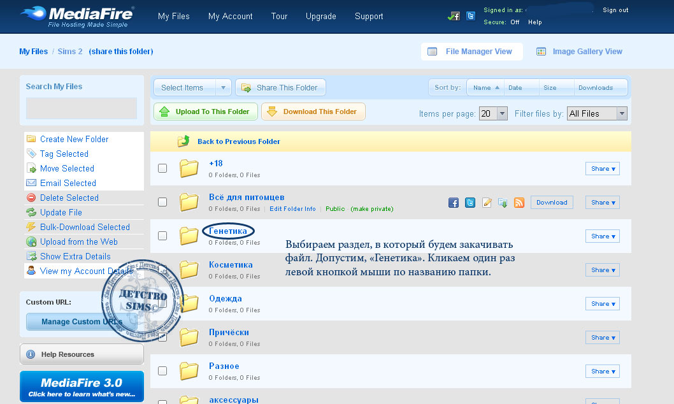Viewport: 674px width, 404px height.
Task: Click the MediaFire logo
Action: click(x=77, y=17)
